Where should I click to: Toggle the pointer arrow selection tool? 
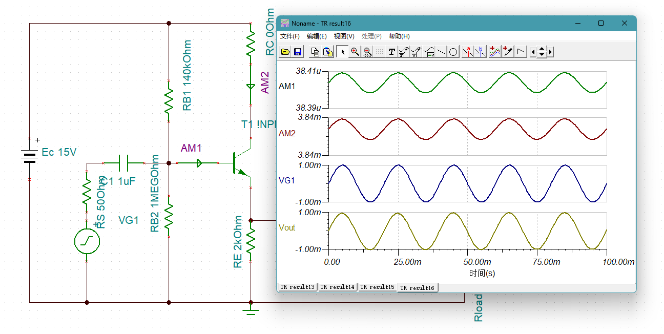pos(342,52)
